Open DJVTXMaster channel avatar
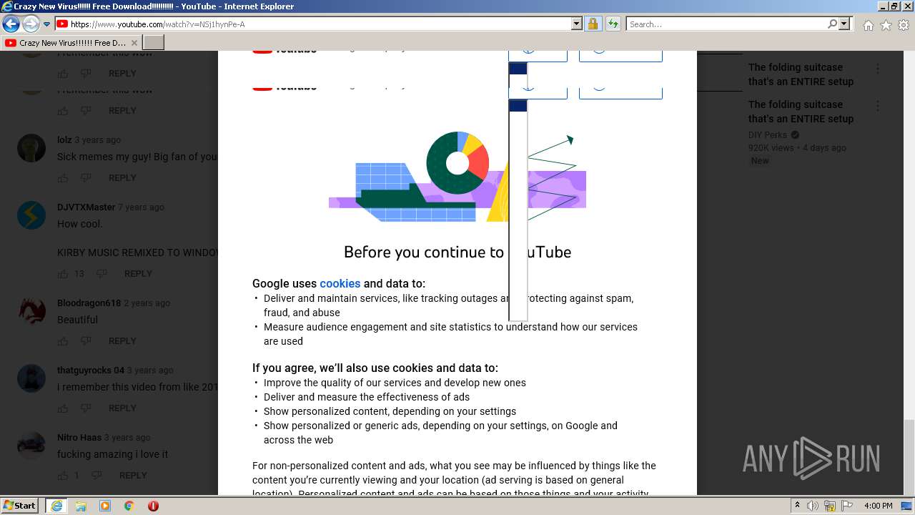915x515 pixels. (x=31, y=215)
